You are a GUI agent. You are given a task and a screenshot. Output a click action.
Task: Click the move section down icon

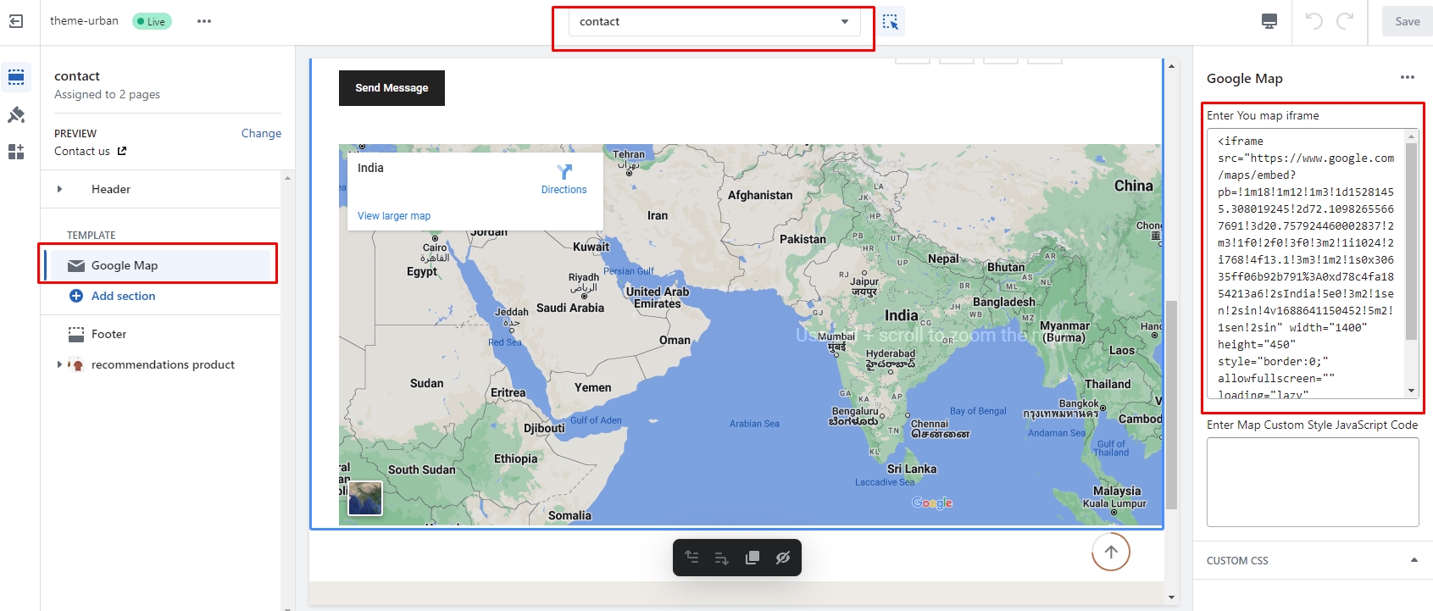click(722, 558)
